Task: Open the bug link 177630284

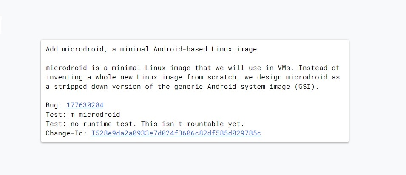Action: tap(85, 105)
